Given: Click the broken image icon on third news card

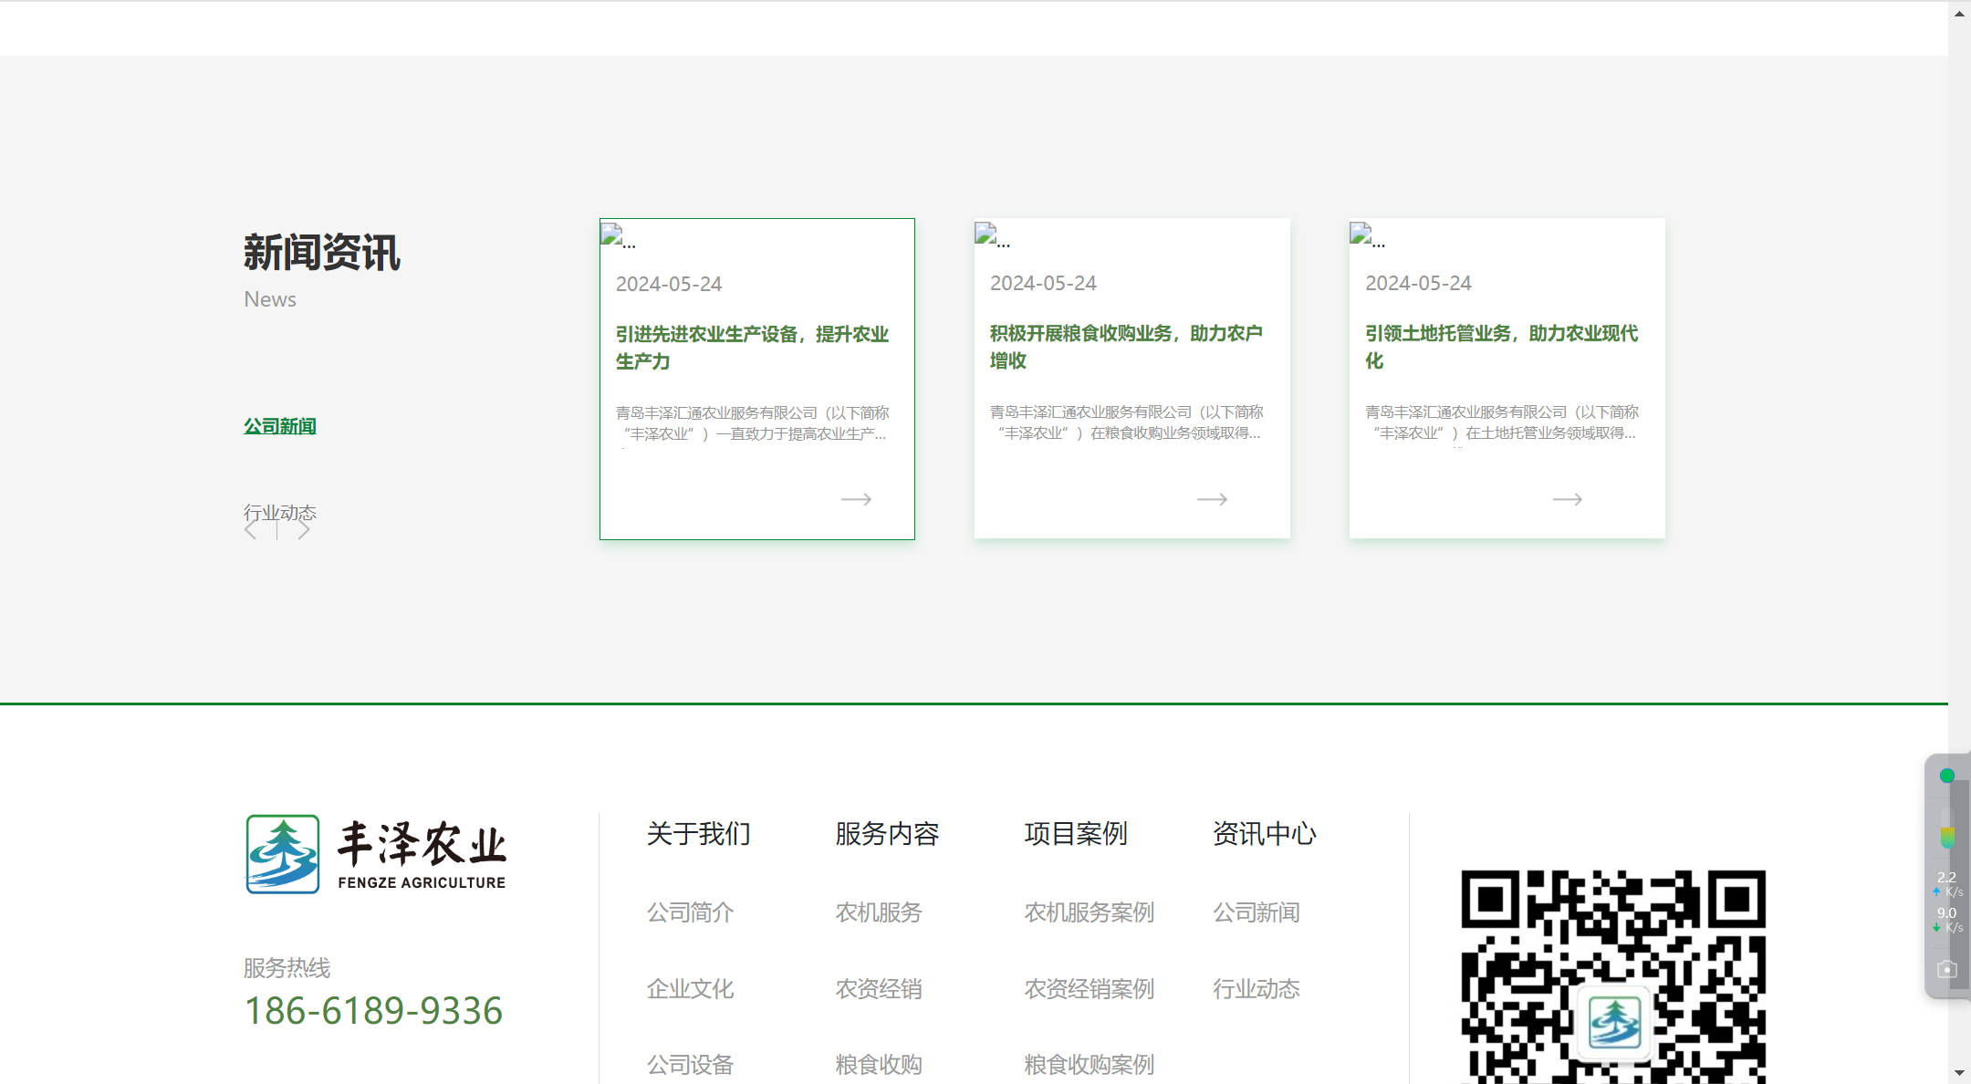Looking at the screenshot, I should coord(1361,235).
